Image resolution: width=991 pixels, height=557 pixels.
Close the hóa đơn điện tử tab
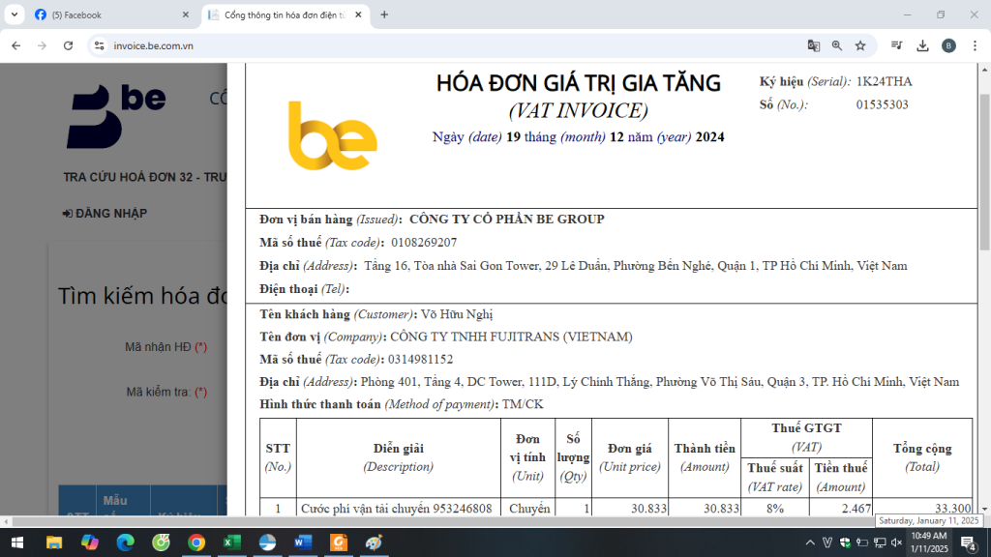click(358, 15)
